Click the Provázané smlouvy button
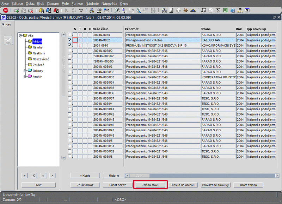This screenshot has height=204, width=282. tap(215, 185)
